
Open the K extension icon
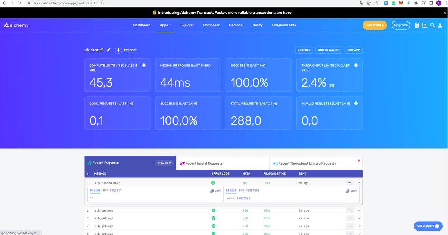(x=386, y=3)
